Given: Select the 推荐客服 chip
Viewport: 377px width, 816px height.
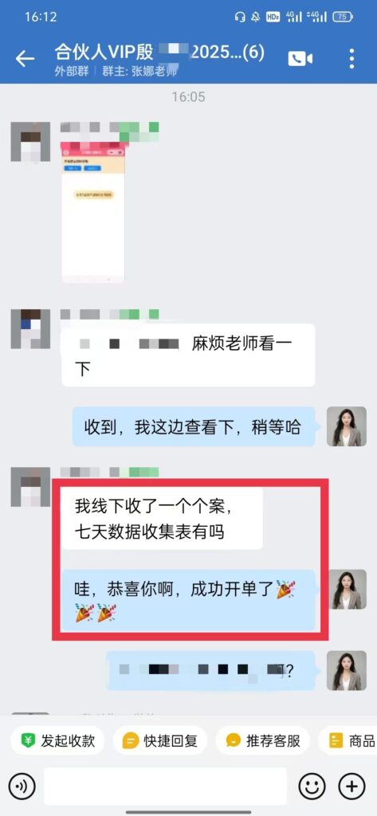Looking at the screenshot, I should pyautogui.click(x=262, y=740).
